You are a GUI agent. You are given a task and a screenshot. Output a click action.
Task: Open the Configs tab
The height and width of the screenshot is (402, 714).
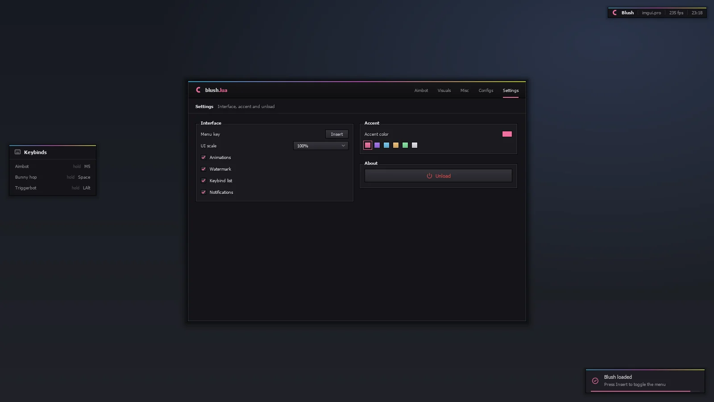486,90
